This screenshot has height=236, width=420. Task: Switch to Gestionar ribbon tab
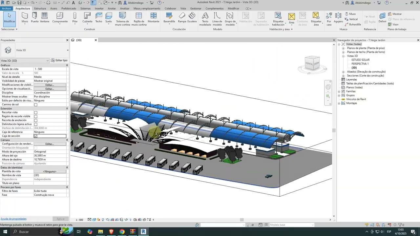(x=196, y=9)
